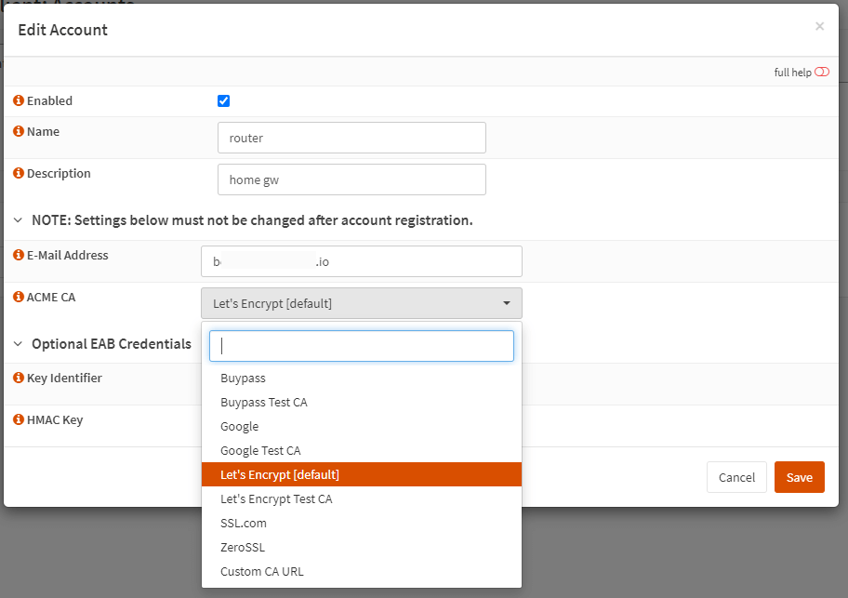The height and width of the screenshot is (598, 848).
Task: Click the info icon next to Key Identifier
Action: point(19,379)
